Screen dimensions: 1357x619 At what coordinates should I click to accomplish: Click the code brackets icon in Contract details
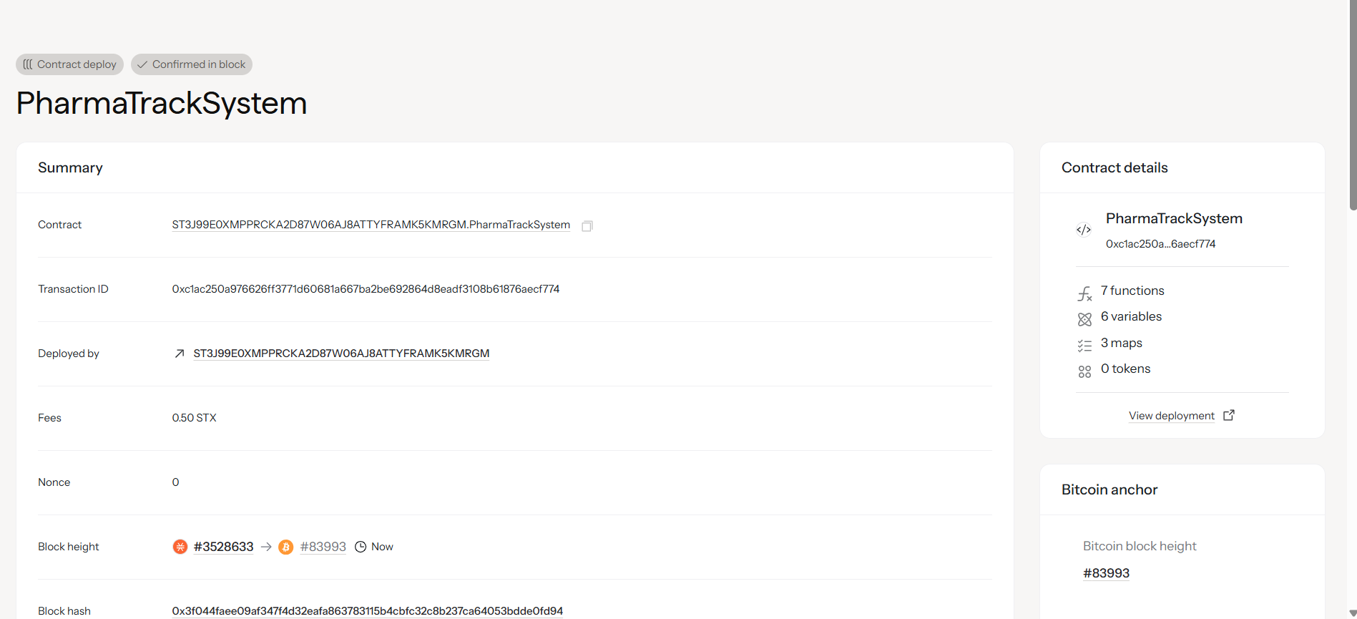click(x=1084, y=230)
